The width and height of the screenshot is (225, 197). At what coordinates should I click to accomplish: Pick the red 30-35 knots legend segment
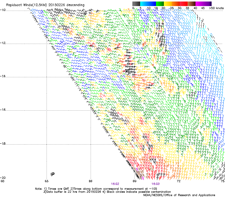point(184,4)
